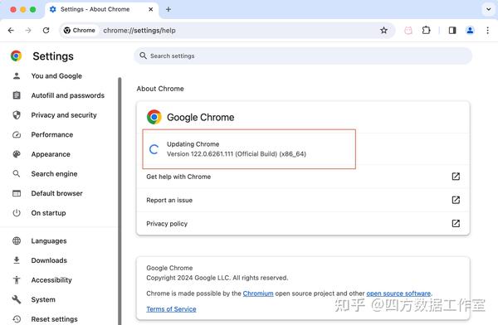Click the pink extension icon in toolbar

click(408, 31)
